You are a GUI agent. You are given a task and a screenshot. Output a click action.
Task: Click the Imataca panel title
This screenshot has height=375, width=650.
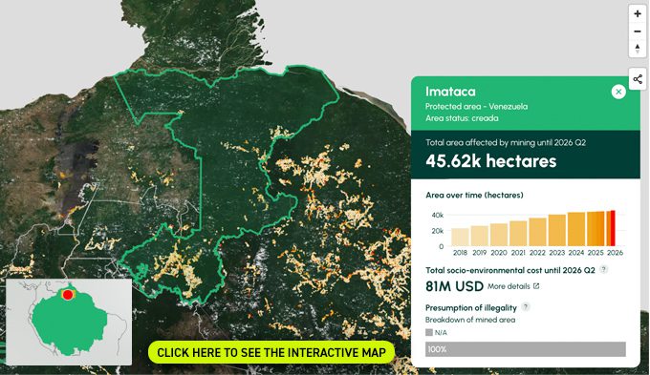pyautogui.click(x=450, y=92)
